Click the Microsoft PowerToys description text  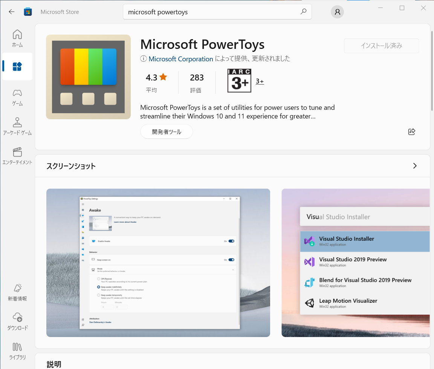[x=237, y=112]
